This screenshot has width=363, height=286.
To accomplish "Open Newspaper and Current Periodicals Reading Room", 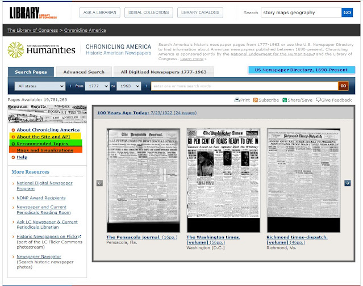I will click(44, 210).
